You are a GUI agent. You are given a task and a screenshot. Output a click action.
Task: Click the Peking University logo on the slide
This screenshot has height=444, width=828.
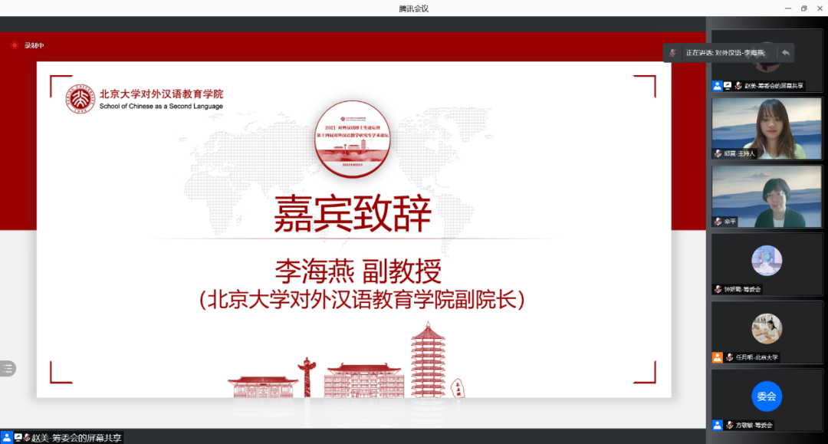(80, 99)
